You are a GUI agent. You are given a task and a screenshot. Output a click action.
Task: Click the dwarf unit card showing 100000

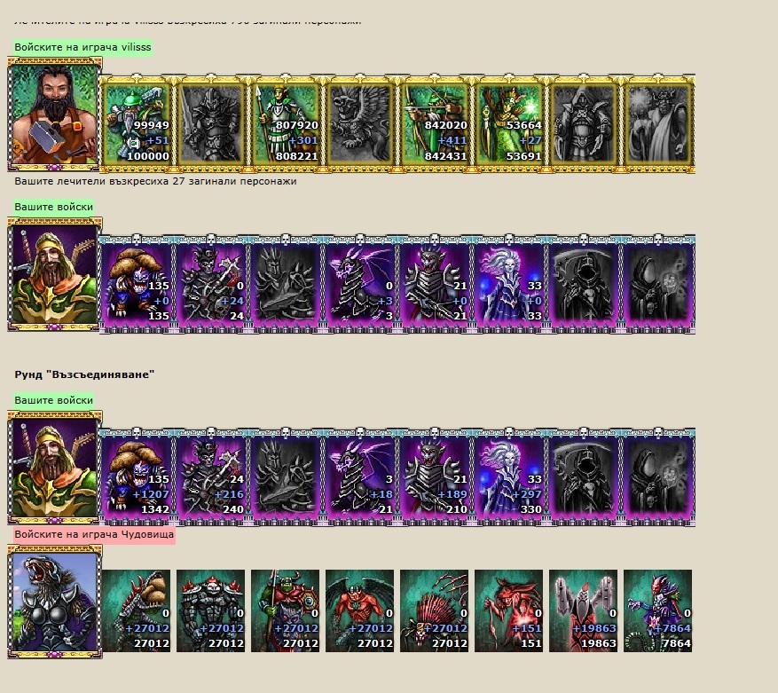click(137, 123)
